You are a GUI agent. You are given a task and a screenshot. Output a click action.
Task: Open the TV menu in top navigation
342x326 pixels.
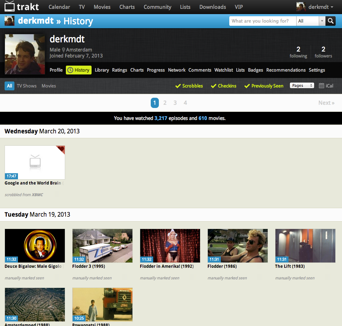point(82,7)
